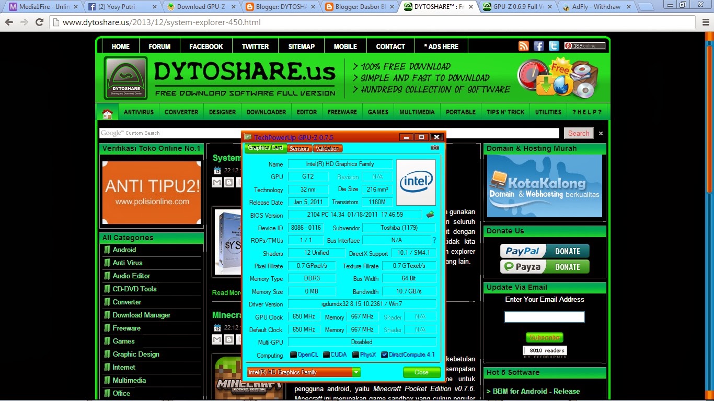The width and height of the screenshot is (714, 401).
Task: Reload the page with the refresh icon
Action: tap(39, 22)
